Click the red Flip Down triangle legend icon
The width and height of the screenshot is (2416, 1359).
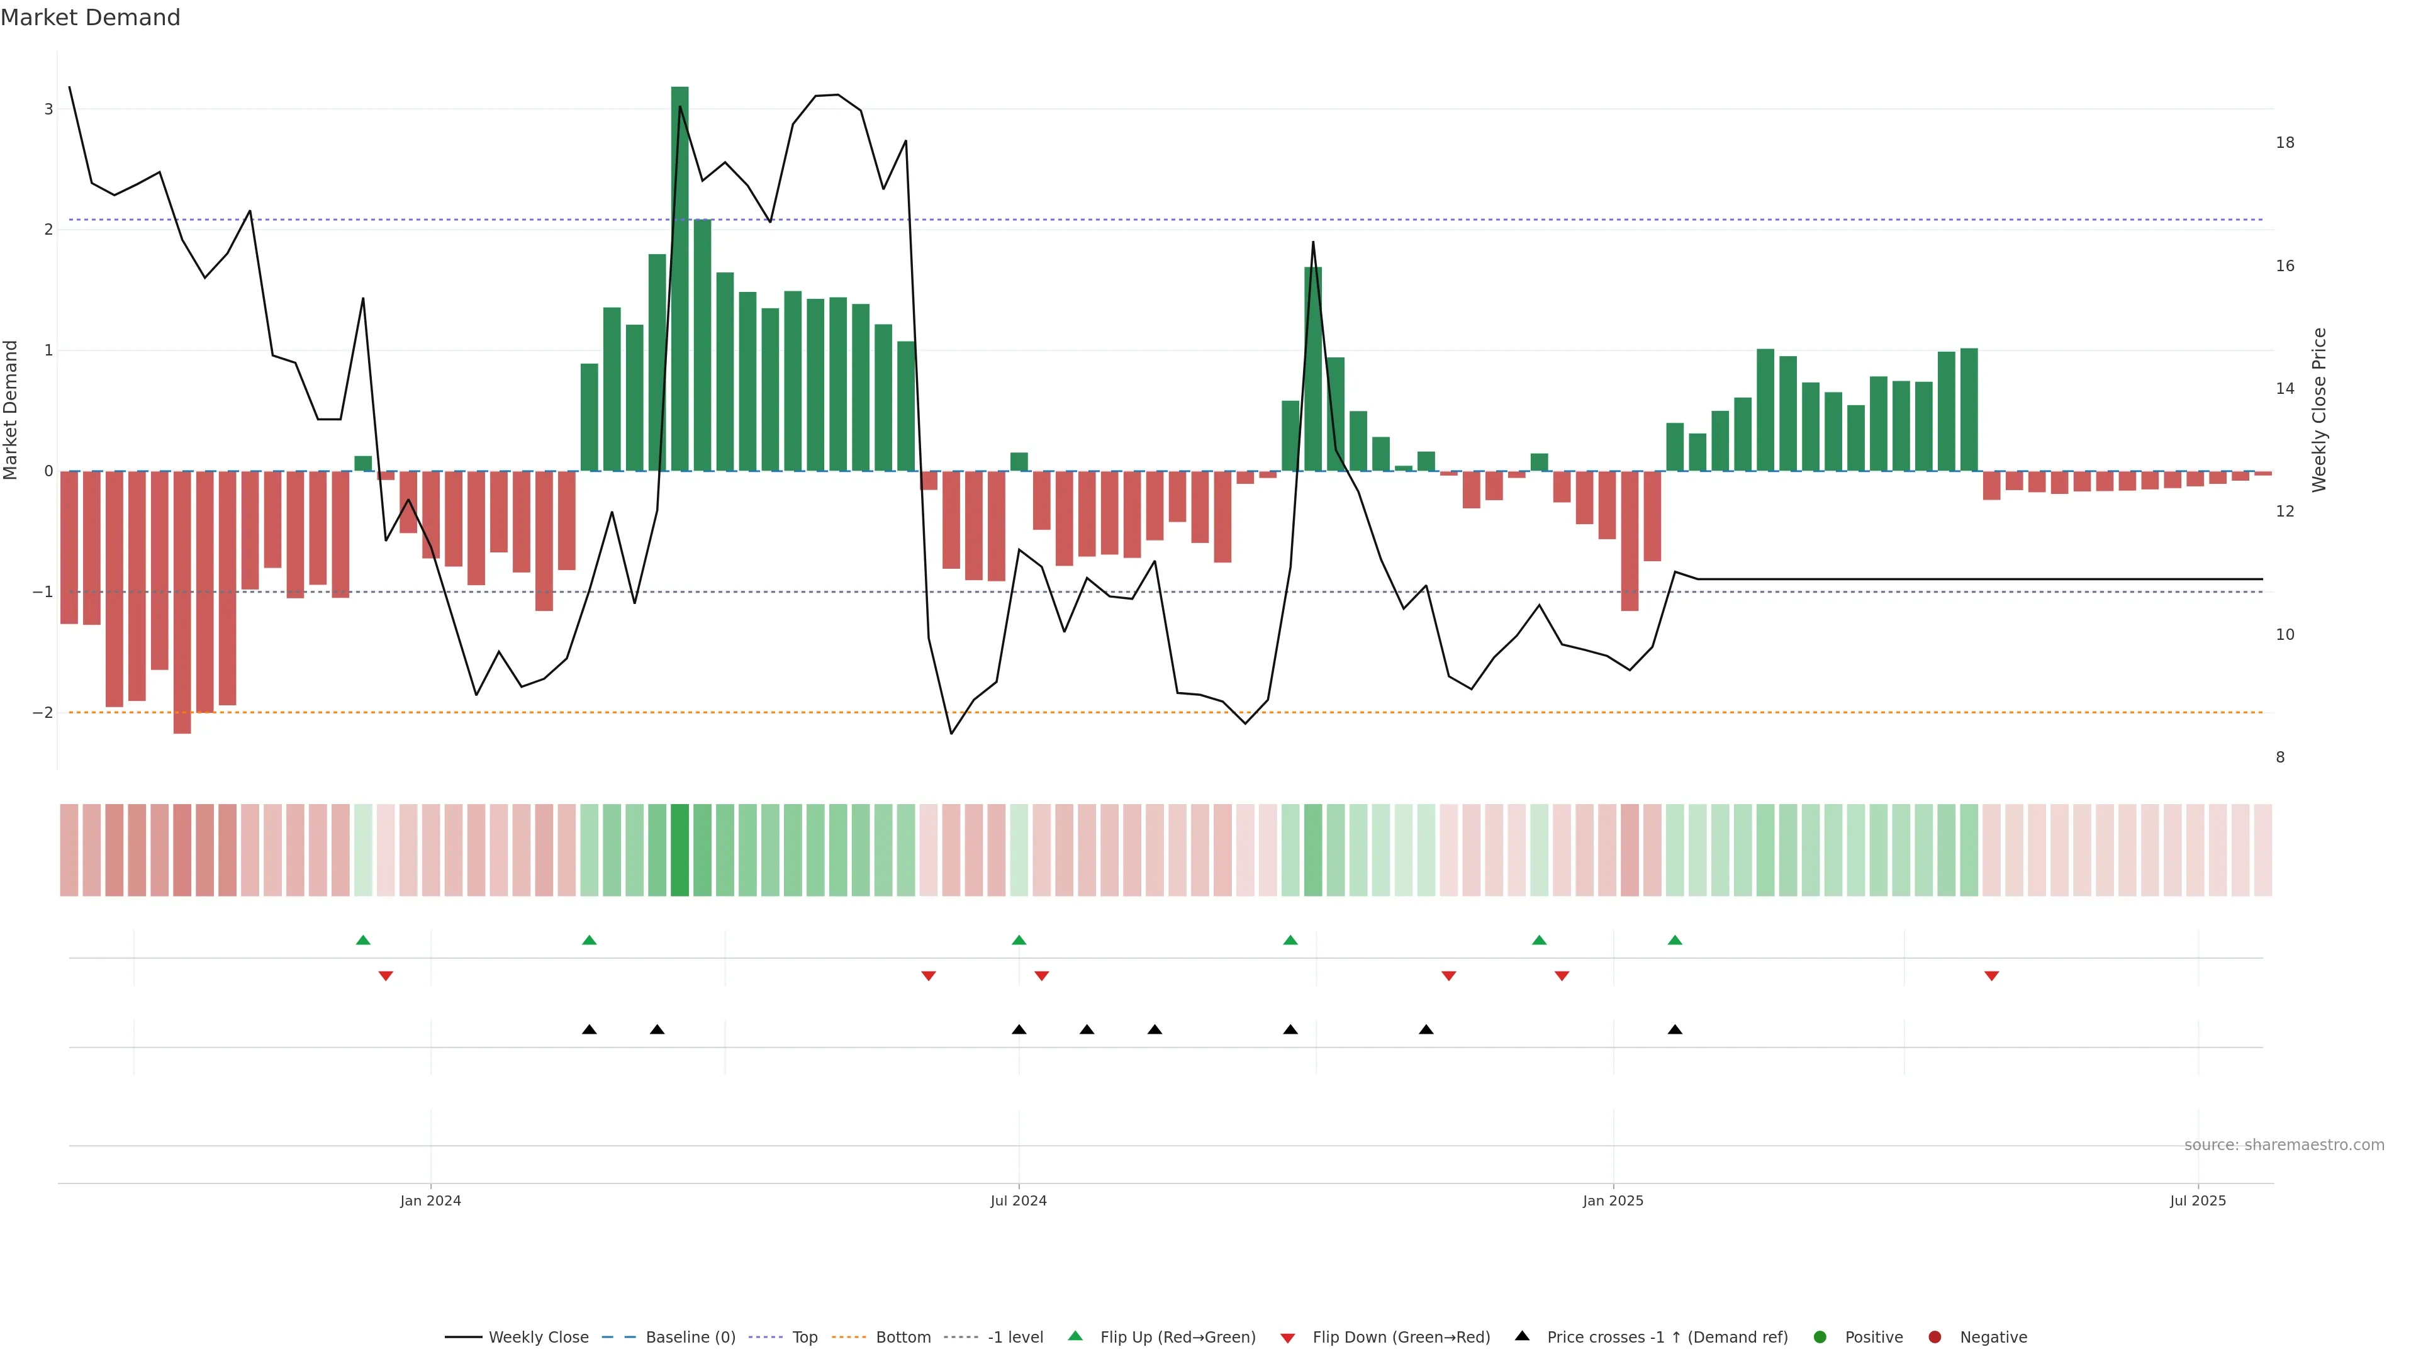[1287, 1338]
